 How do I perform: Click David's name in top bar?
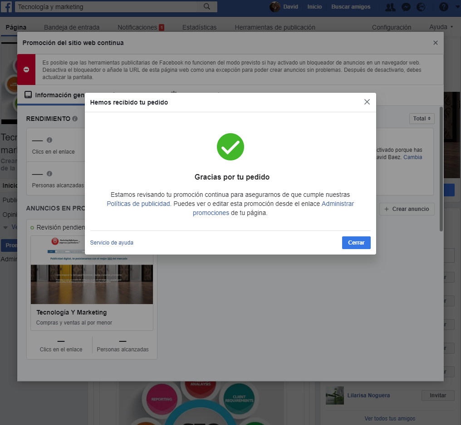coord(290,6)
